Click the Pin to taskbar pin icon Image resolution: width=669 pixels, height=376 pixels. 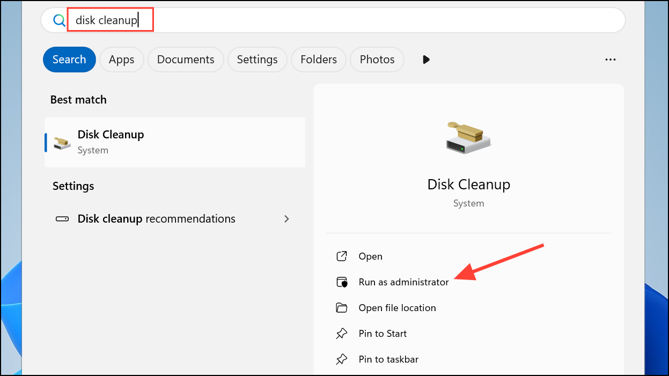(x=342, y=359)
